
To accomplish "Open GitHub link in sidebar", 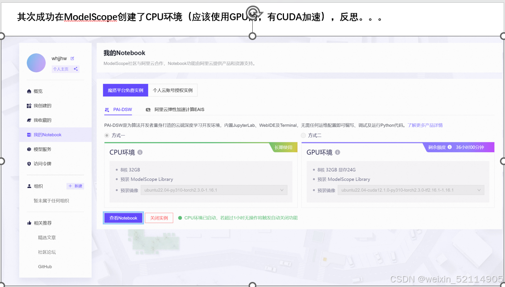I will pyautogui.click(x=45, y=267).
